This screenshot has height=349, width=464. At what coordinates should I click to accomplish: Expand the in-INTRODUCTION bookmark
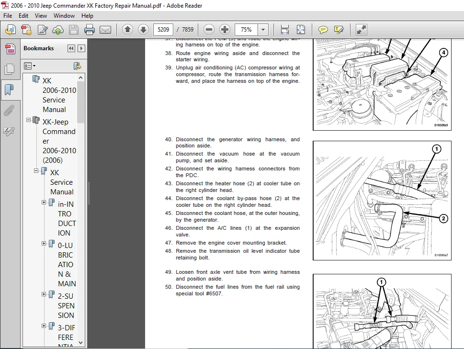pos(44,203)
